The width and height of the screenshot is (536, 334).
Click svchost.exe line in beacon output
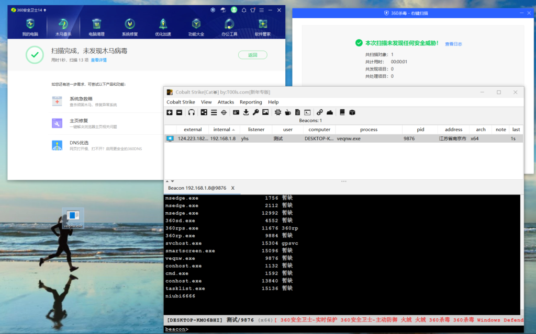[x=232, y=244]
